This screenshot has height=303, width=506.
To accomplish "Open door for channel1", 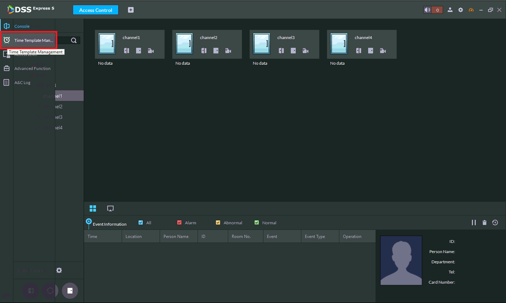I will (127, 51).
